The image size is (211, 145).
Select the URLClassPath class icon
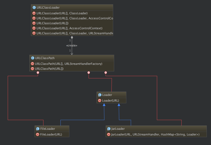coord(32,58)
